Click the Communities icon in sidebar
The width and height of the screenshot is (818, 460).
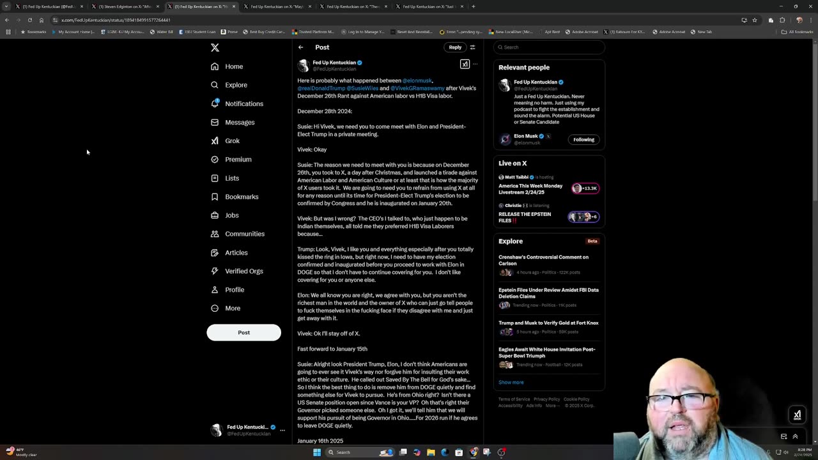(x=215, y=234)
